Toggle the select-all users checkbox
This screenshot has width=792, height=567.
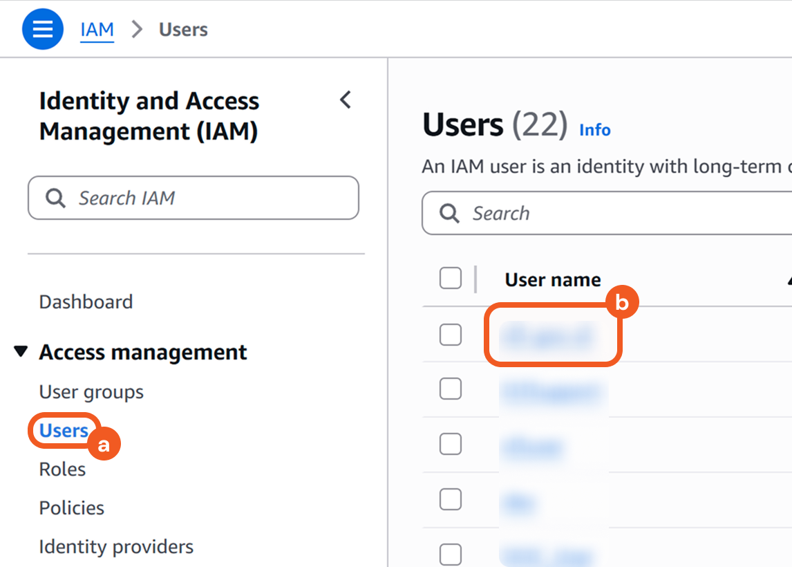[x=451, y=279]
